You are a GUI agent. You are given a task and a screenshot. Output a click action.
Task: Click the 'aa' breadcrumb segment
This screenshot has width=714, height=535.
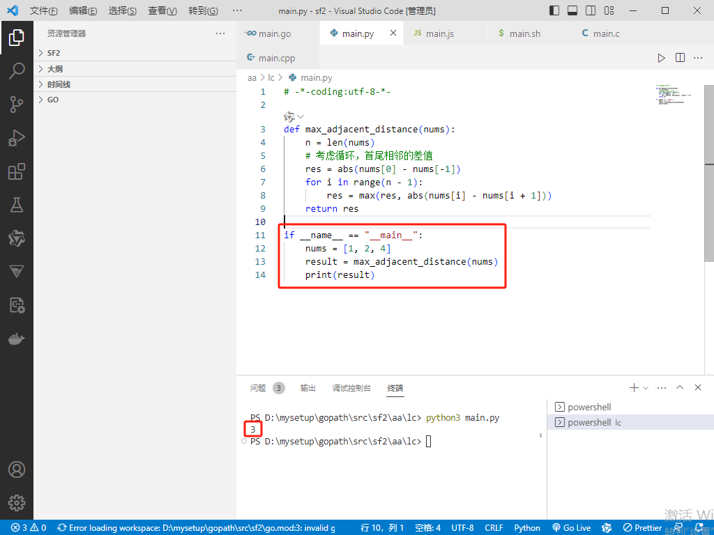tap(252, 78)
